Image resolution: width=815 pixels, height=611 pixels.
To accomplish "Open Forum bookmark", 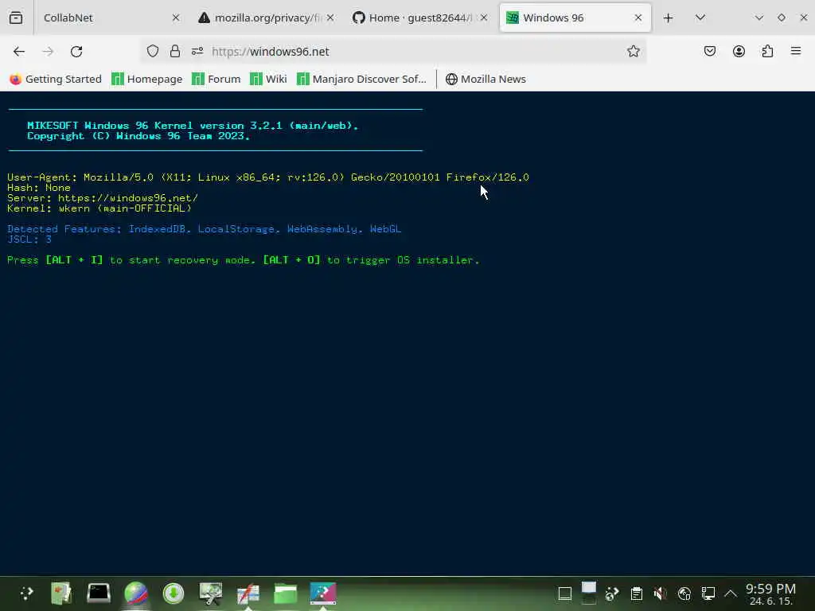I will (216, 79).
